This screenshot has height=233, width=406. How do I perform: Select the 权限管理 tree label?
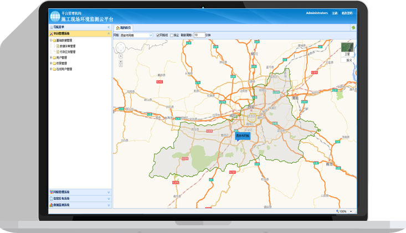pos(61,63)
